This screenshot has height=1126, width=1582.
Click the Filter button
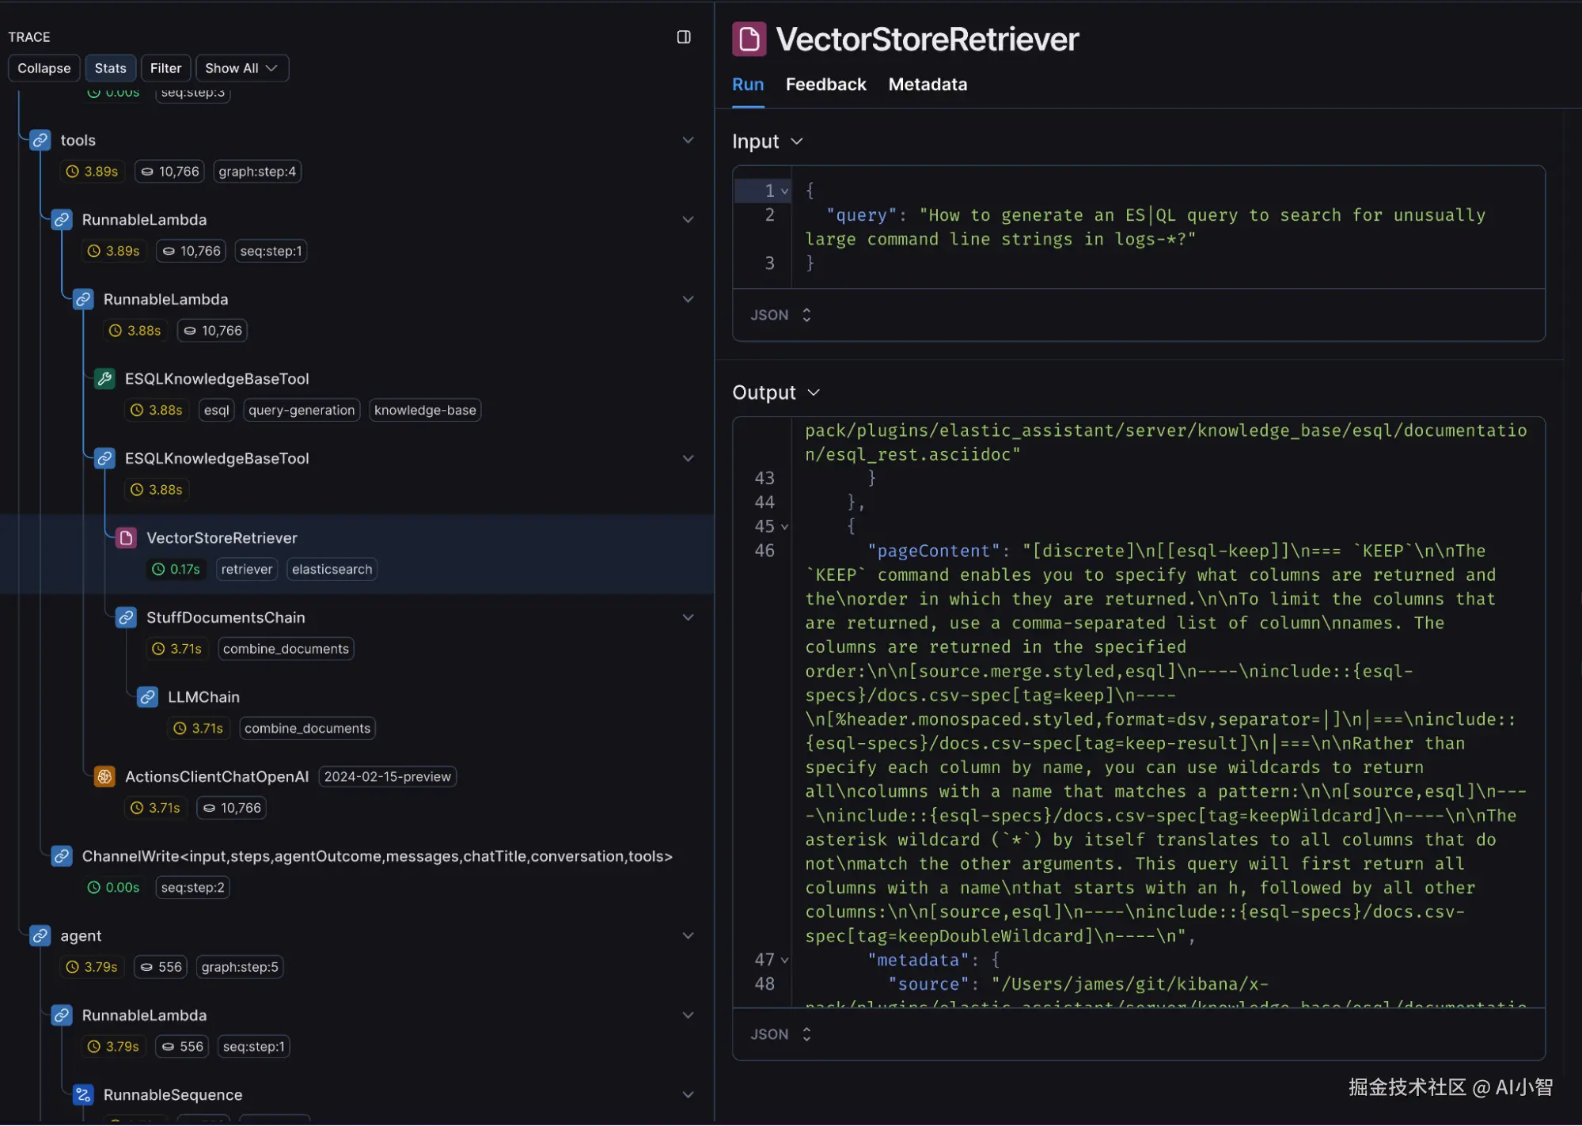pyautogui.click(x=165, y=68)
